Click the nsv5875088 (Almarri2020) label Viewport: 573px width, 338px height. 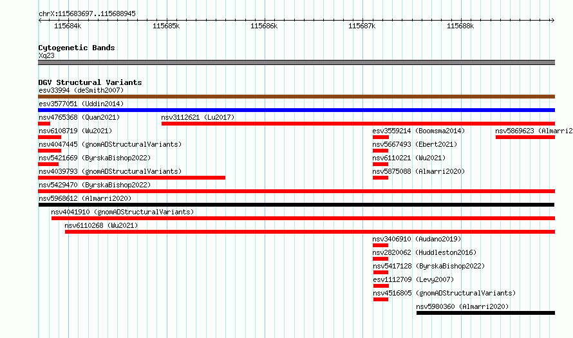(418, 171)
